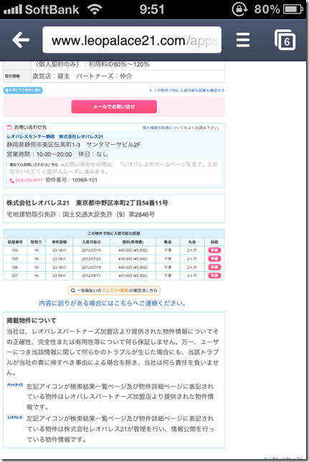Click the メールでお問い合せ button
Screen dimensions: 309x462
[x=114, y=107]
